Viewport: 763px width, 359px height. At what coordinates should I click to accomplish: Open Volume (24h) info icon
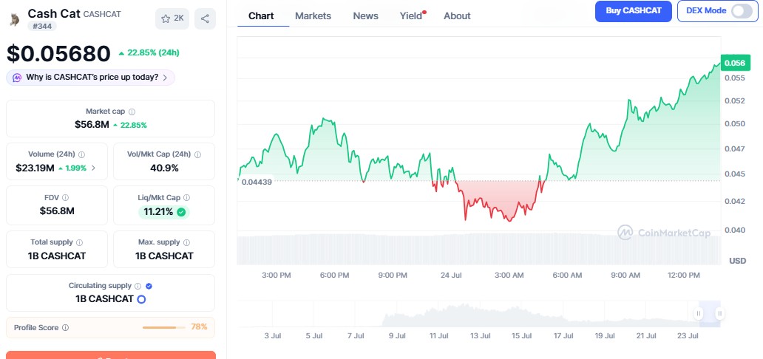(x=82, y=154)
